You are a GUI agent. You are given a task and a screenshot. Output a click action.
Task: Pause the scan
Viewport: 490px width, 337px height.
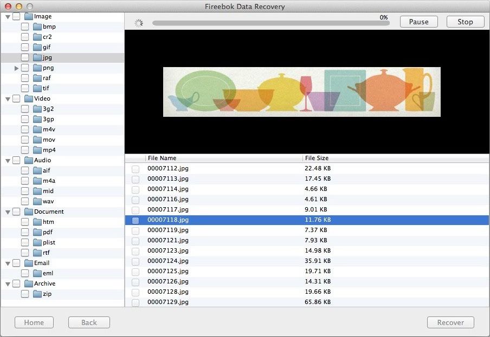[x=419, y=22]
